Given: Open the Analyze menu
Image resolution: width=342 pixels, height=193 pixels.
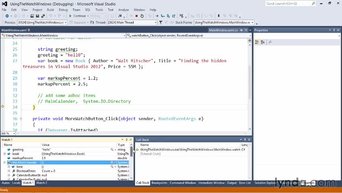Looking at the screenshot, I should 123,10.
